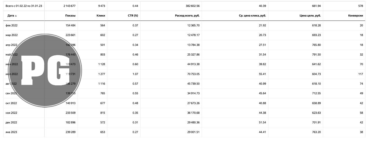Select the фев 2022 row
The width and height of the screenshot is (371, 141).
[185, 25]
